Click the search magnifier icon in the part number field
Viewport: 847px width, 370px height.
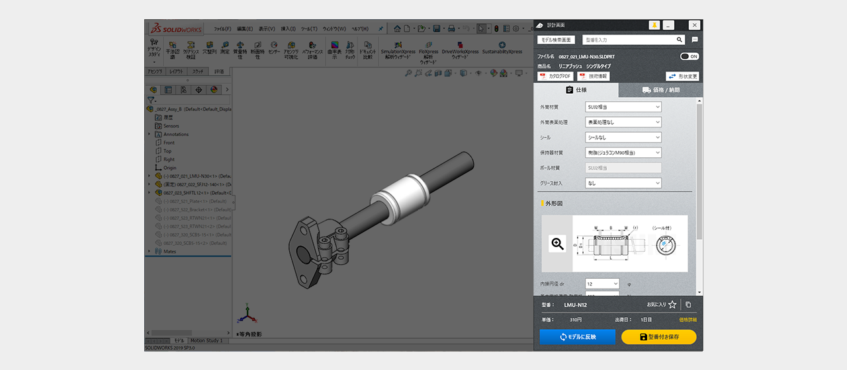(680, 40)
